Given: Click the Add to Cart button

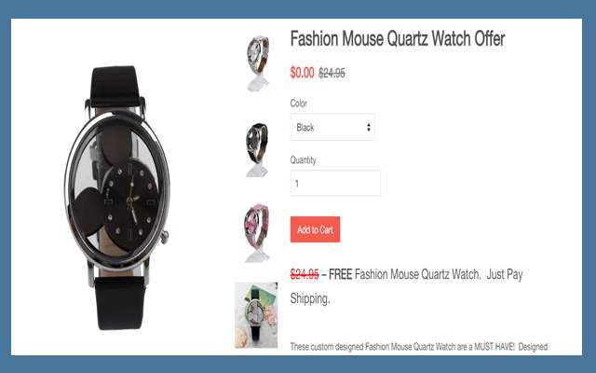Looking at the screenshot, I should click(315, 229).
